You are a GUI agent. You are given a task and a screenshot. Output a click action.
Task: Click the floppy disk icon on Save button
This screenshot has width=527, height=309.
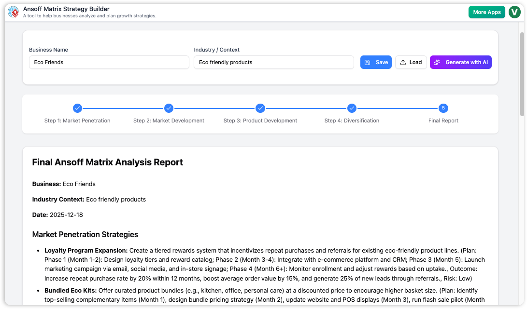[367, 62]
